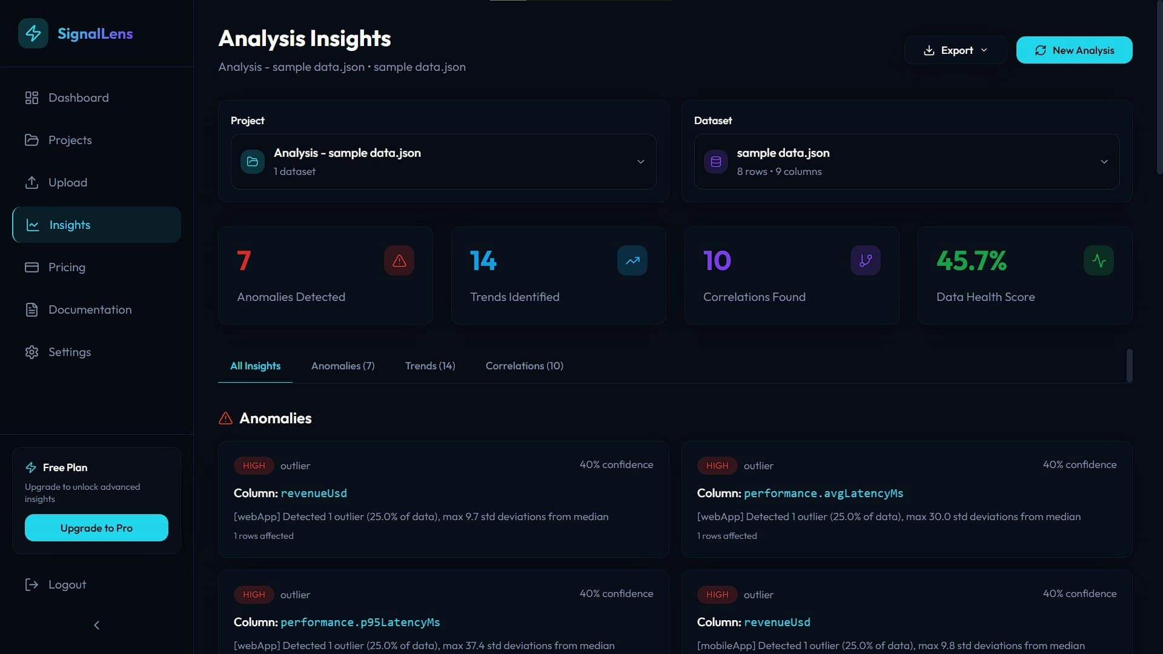Screen dimensions: 1163x654
Task: Open the Project selection dropdown
Action: click(x=443, y=162)
